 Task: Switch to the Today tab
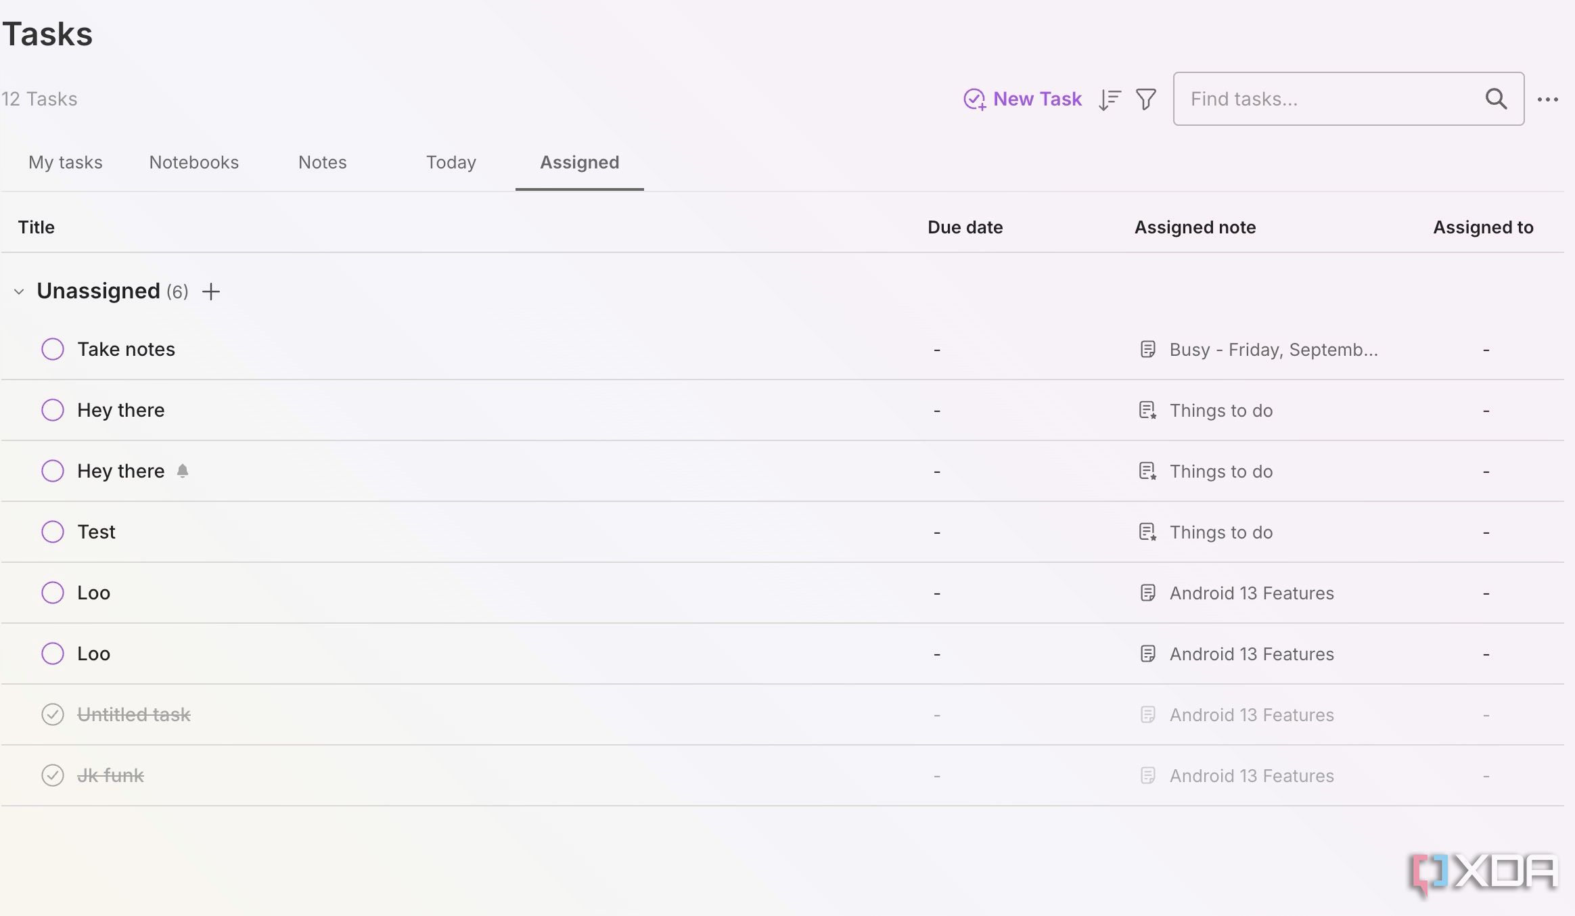click(451, 162)
